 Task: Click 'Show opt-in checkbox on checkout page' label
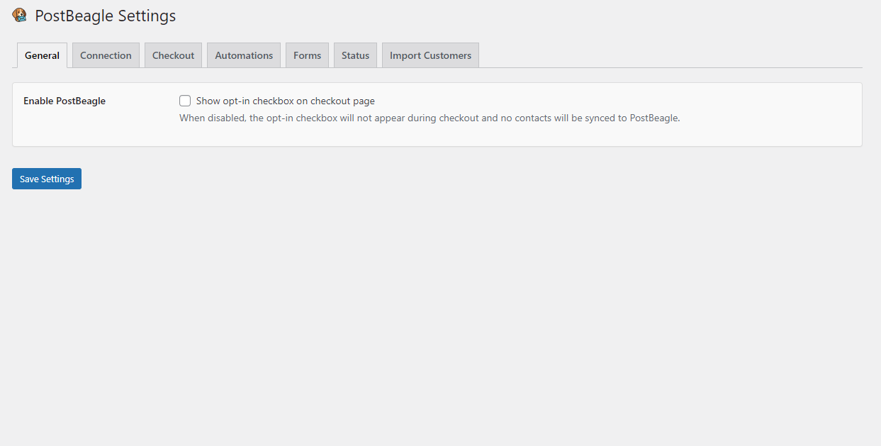click(286, 101)
